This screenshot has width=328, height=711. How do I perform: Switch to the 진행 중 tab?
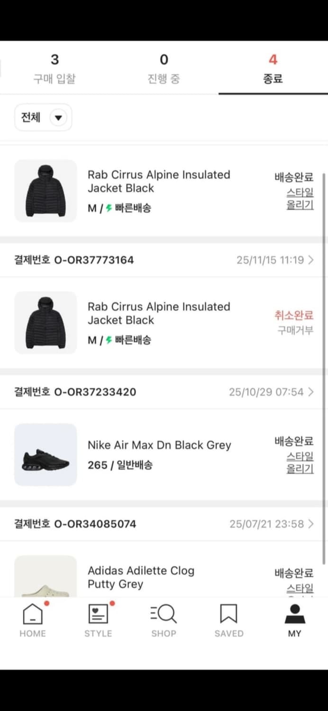click(x=164, y=68)
